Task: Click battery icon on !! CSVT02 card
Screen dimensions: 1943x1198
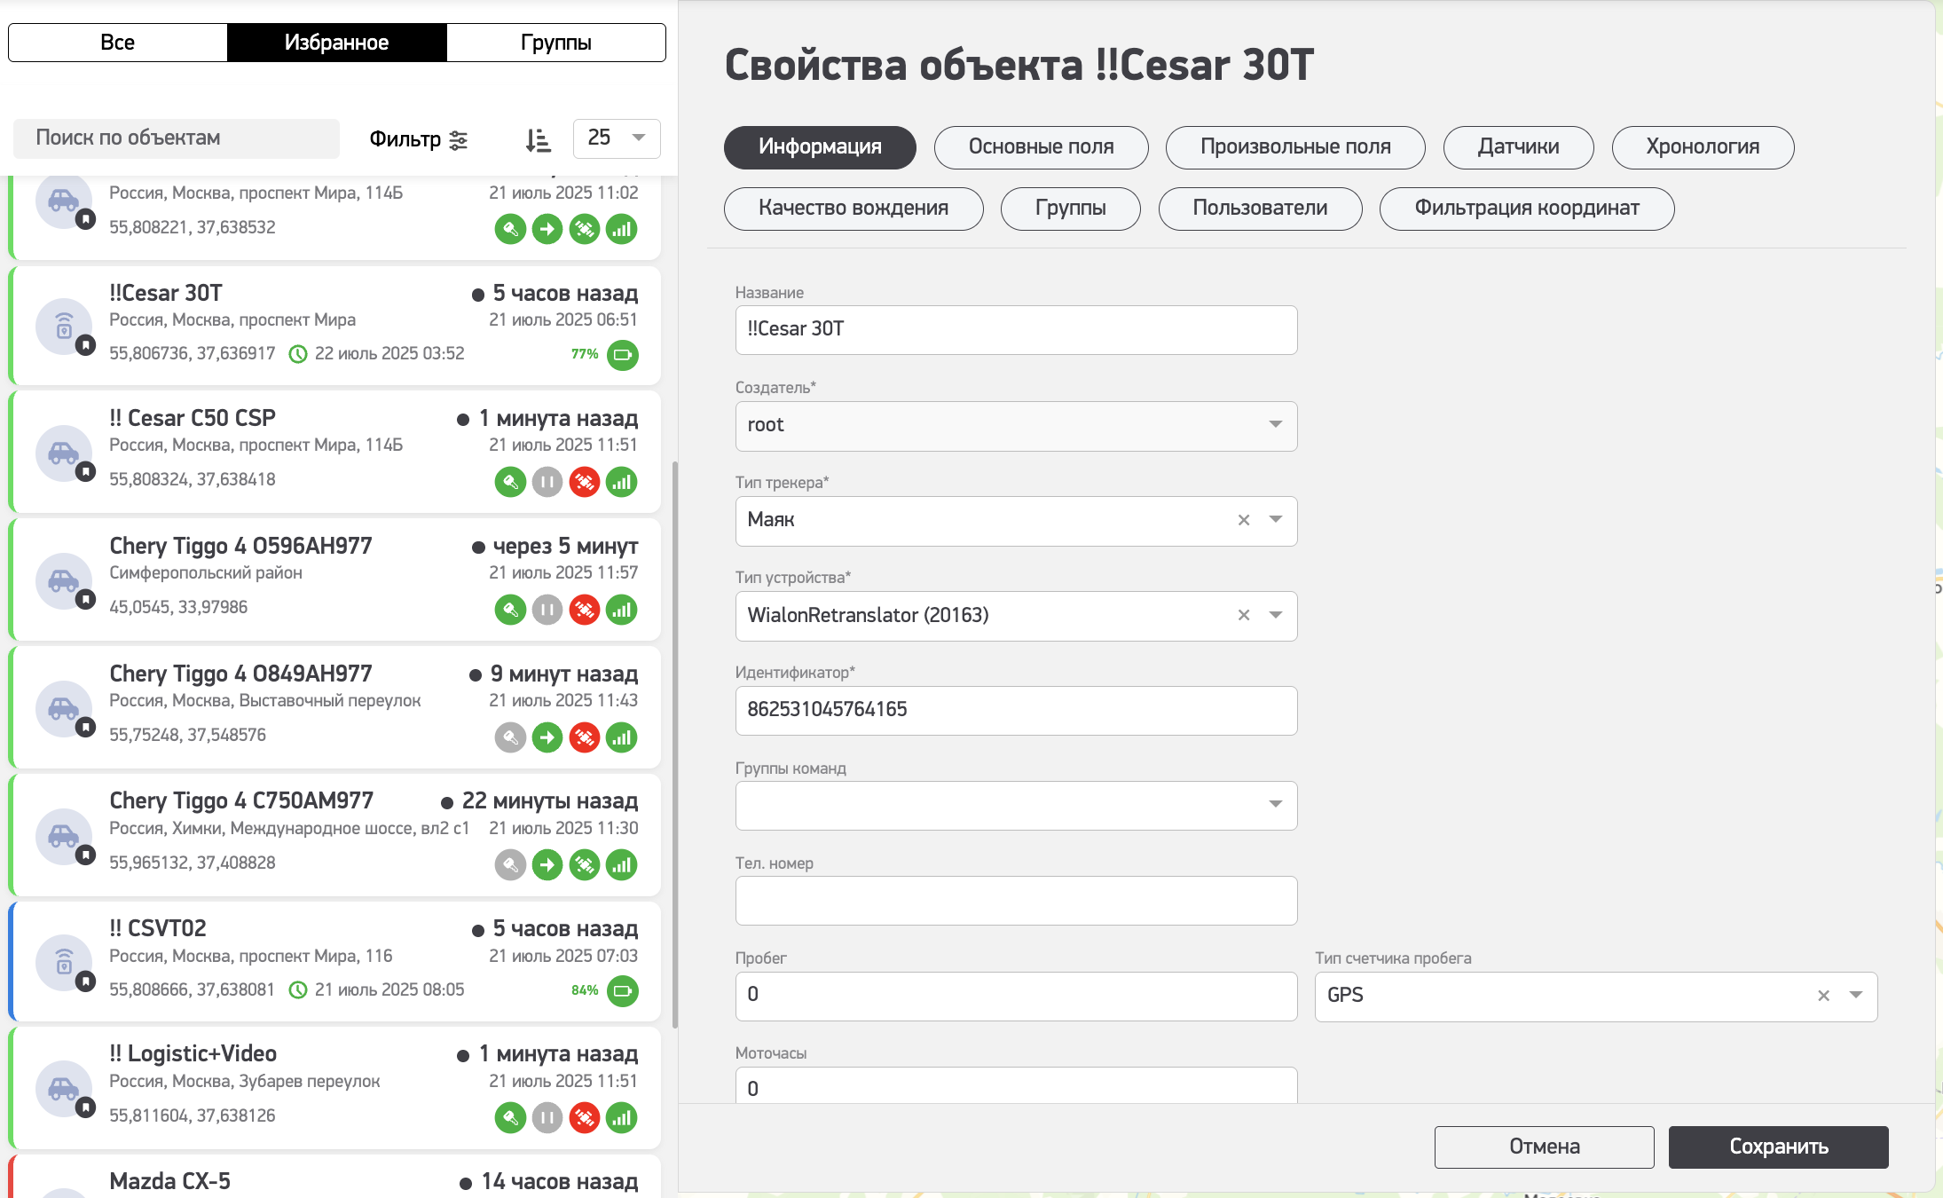Action: click(x=623, y=990)
